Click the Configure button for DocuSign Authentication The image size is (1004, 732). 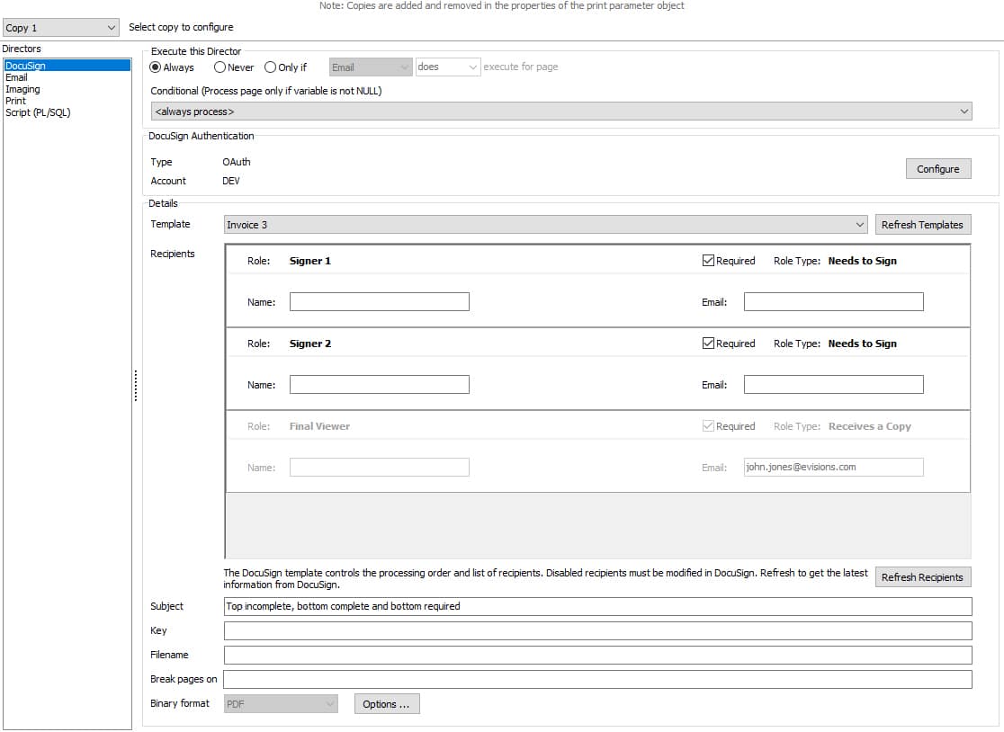pyautogui.click(x=938, y=168)
